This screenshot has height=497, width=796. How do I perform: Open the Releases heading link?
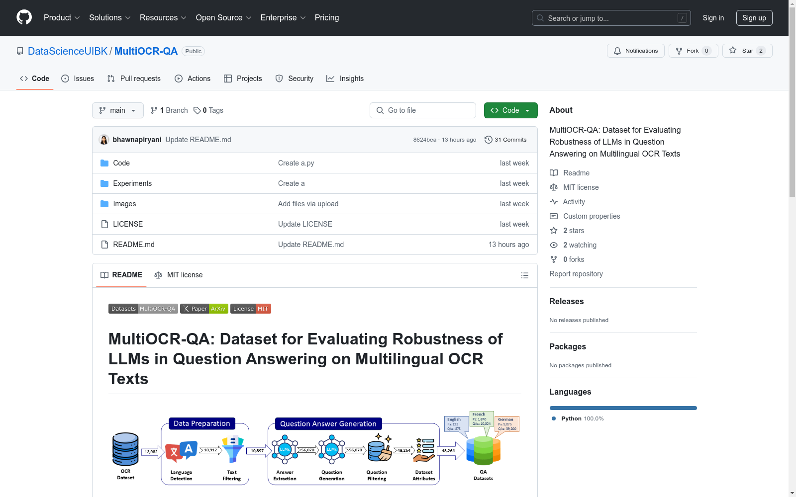567,301
